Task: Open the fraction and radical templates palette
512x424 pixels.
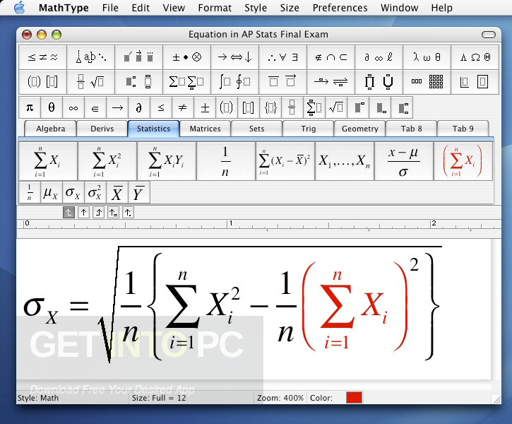Action: point(91,82)
